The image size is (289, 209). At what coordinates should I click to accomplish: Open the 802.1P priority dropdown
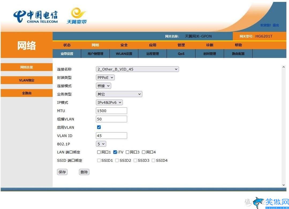101,144
